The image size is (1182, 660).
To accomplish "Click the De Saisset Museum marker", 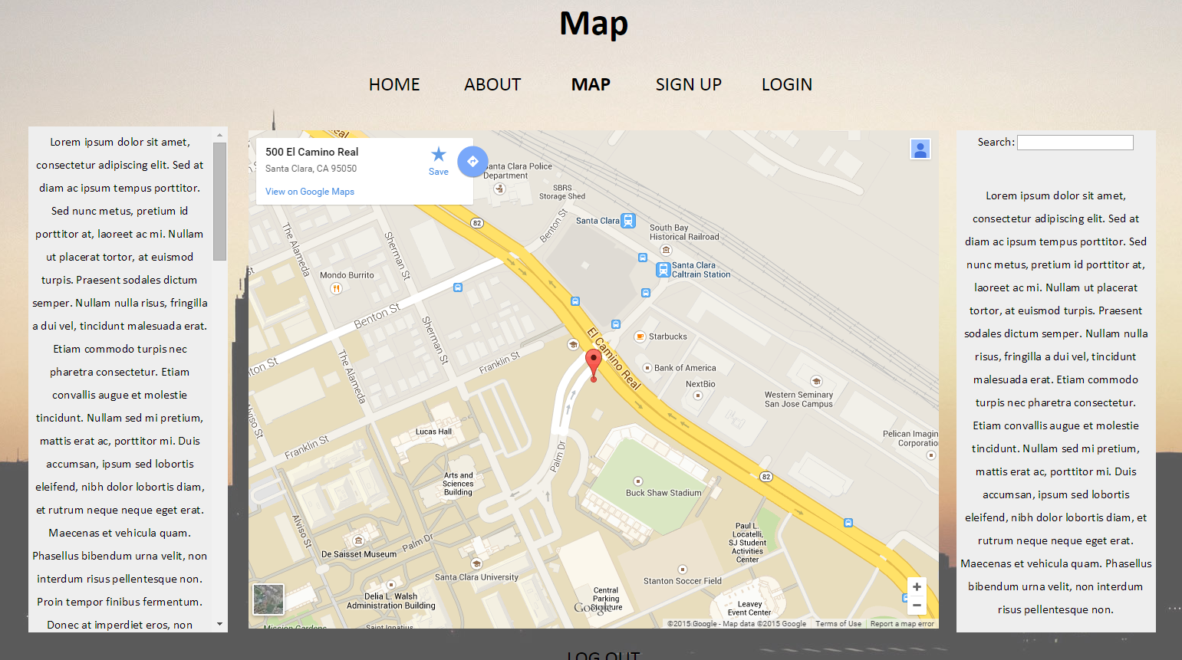I will (358, 540).
